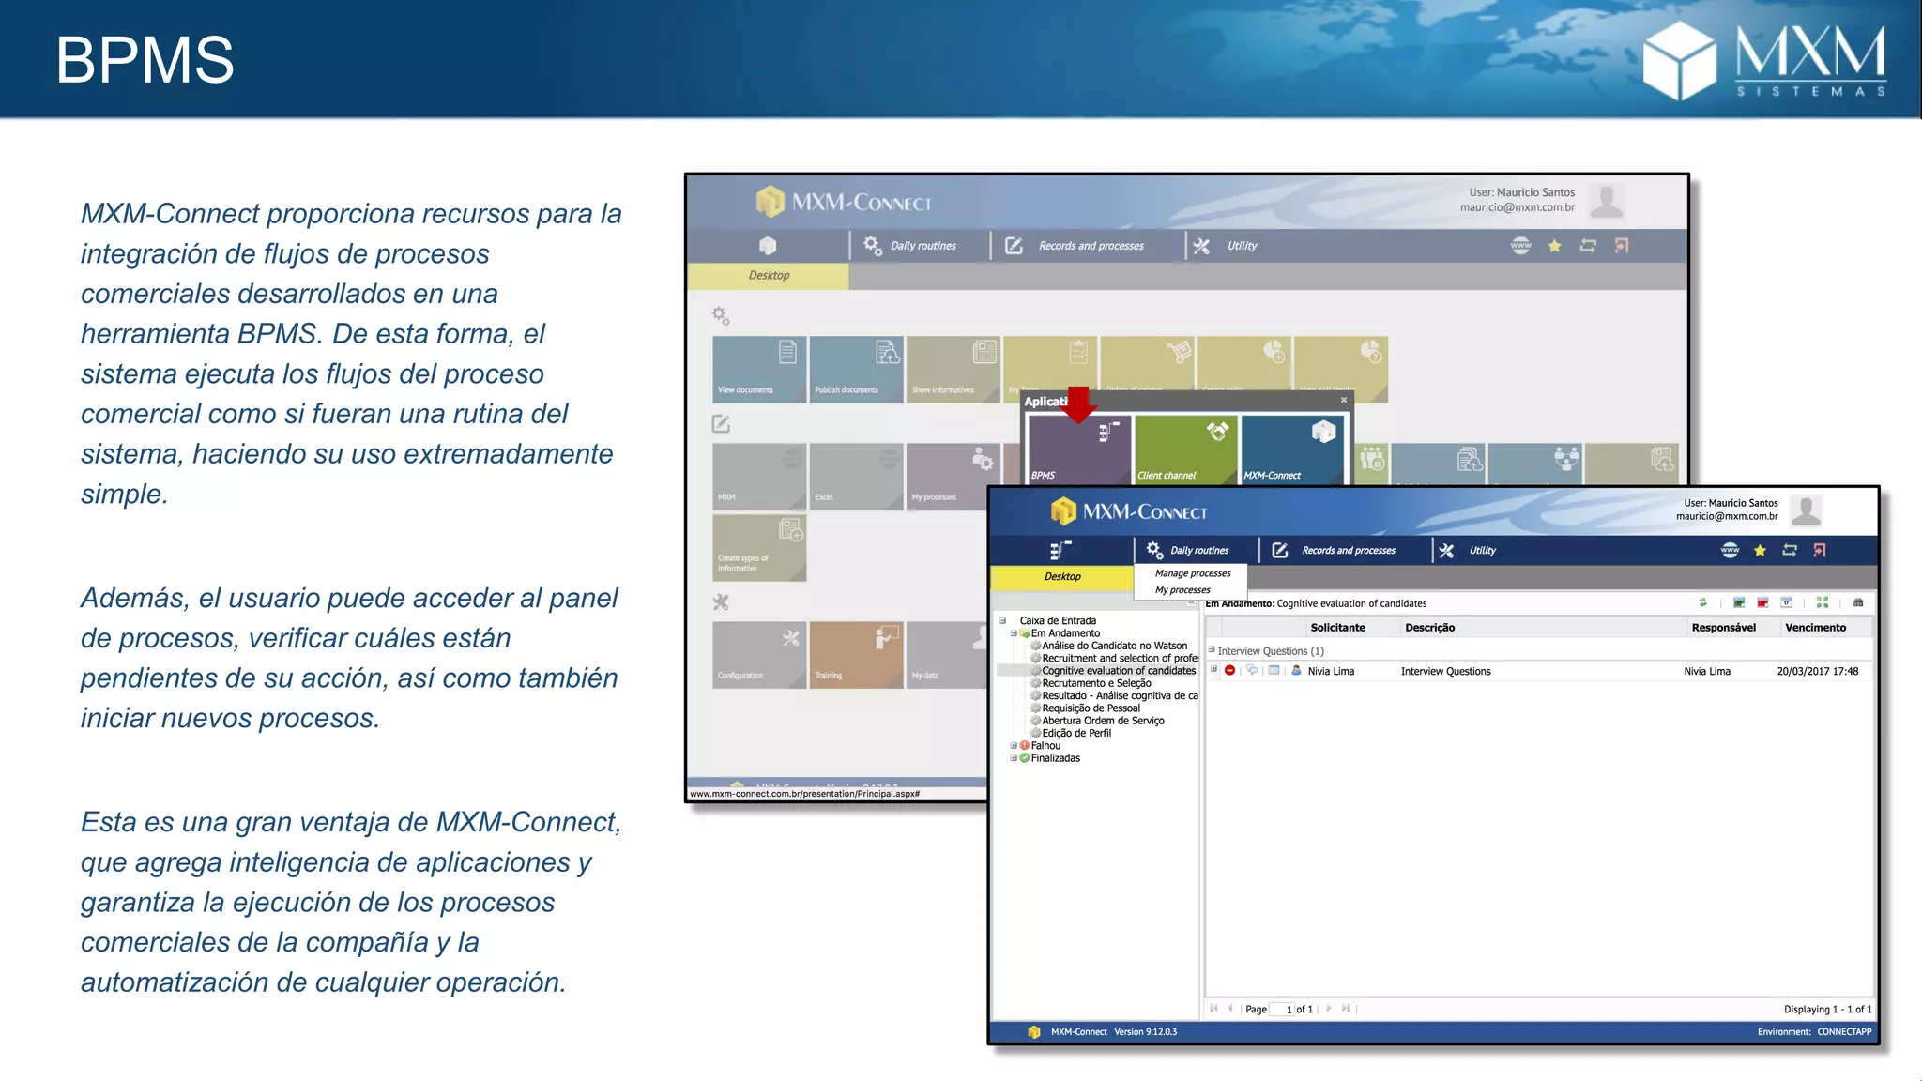This screenshot has width=1922, height=1081.
Task: Click the green grid view icon in task toolbar
Action: 1823,603
